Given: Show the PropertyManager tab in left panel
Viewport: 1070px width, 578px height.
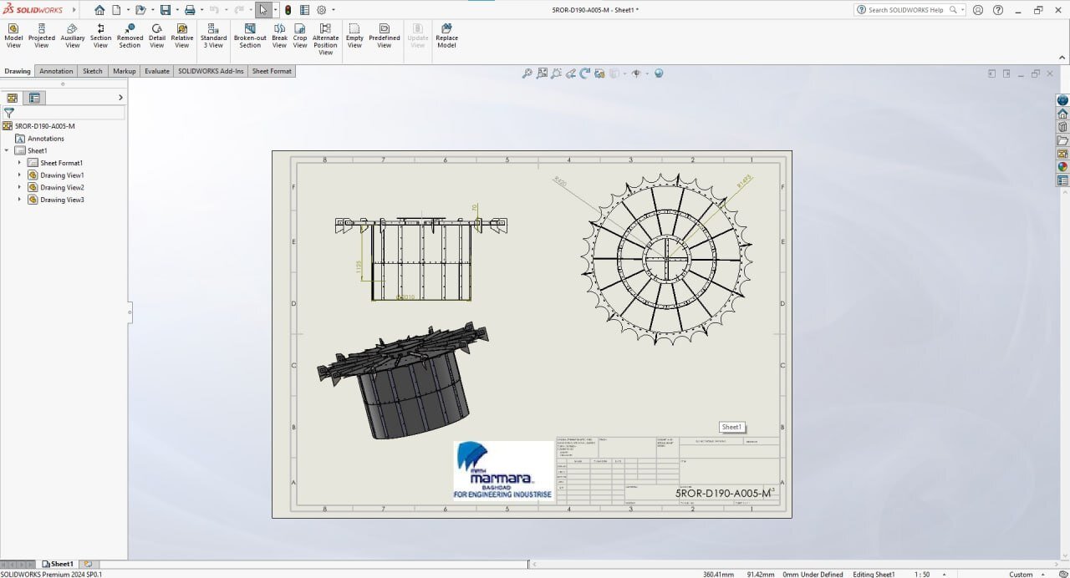Looking at the screenshot, I should tap(34, 98).
